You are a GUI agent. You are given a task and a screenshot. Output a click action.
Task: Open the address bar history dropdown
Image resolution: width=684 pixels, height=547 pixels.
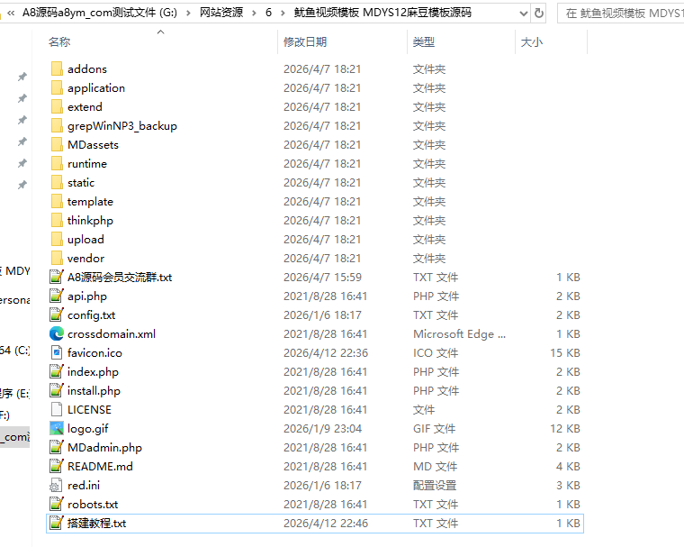coord(524,14)
